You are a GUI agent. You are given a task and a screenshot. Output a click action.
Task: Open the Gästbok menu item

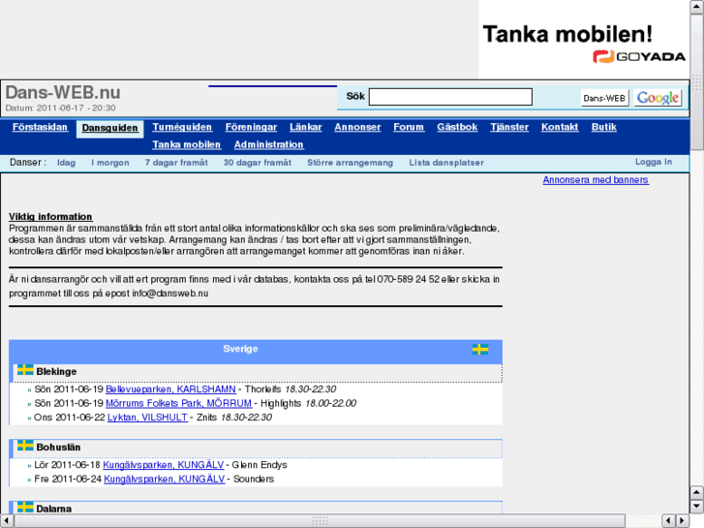457,127
